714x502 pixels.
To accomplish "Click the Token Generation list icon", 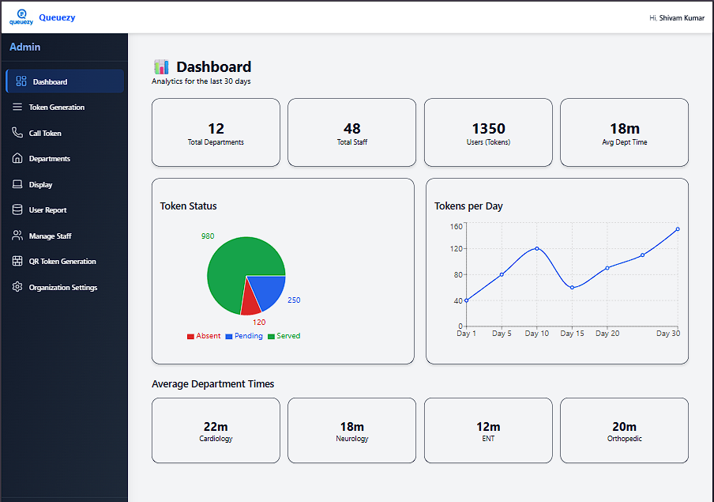I will pyautogui.click(x=17, y=107).
